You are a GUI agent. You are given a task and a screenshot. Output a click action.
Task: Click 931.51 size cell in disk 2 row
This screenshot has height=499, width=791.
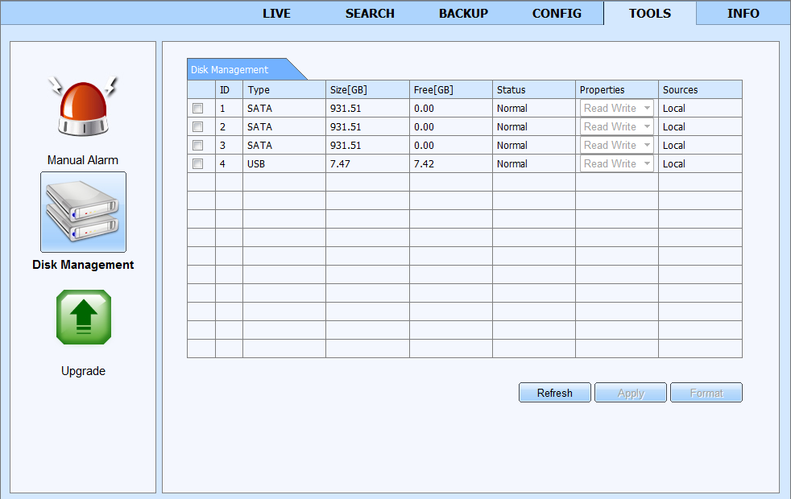tap(368, 127)
